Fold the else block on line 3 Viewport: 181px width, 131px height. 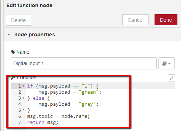click(24, 98)
